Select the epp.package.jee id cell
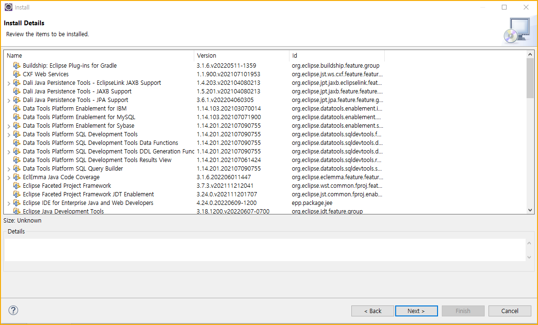The height and width of the screenshot is (325, 538). click(x=312, y=203)
